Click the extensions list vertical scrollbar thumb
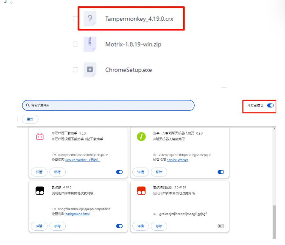The height and width of the screenshot is (245, 285). point(274,222)
